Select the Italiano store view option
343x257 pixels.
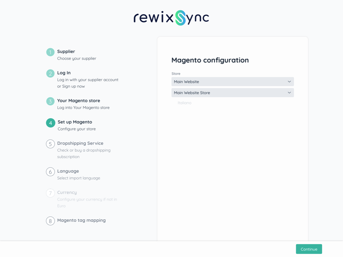point(184,103)
